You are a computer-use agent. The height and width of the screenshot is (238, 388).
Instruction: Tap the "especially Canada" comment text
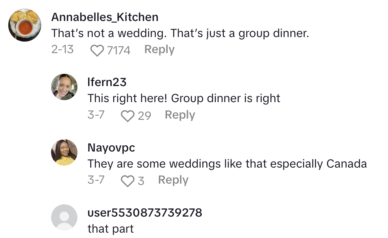tap(320, 164)
